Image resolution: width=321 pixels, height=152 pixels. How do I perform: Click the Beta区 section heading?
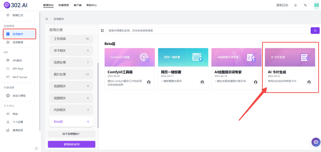110,44
